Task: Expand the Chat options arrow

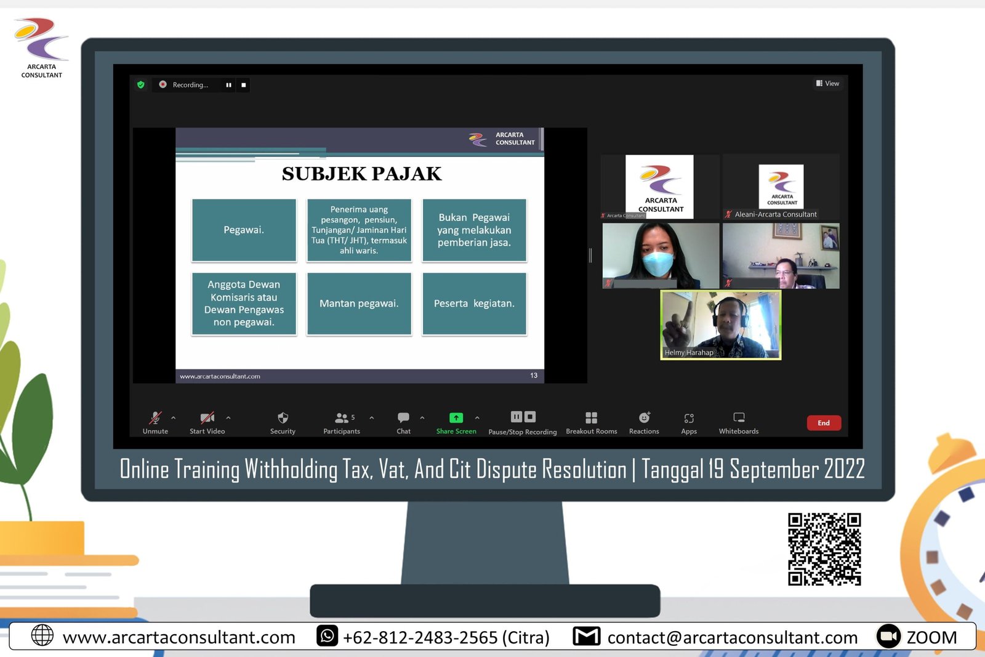Action: (x=422, y=417)
